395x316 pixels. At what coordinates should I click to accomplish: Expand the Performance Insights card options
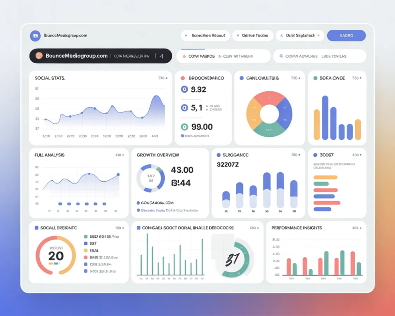(x=357, y=228)
